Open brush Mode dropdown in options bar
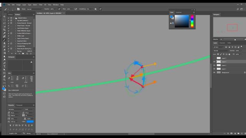This screenshot has width=246, height=138. tap(35, 9)
